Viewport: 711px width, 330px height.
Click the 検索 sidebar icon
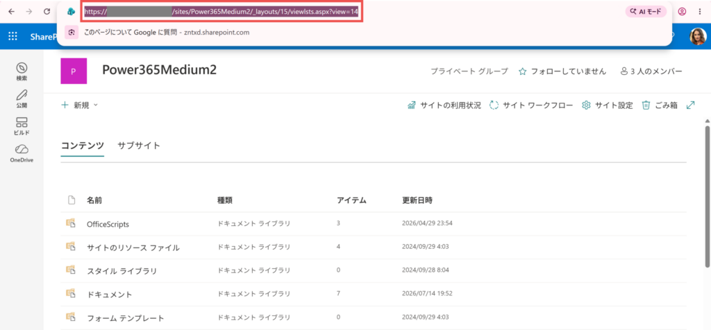point(22,71)
